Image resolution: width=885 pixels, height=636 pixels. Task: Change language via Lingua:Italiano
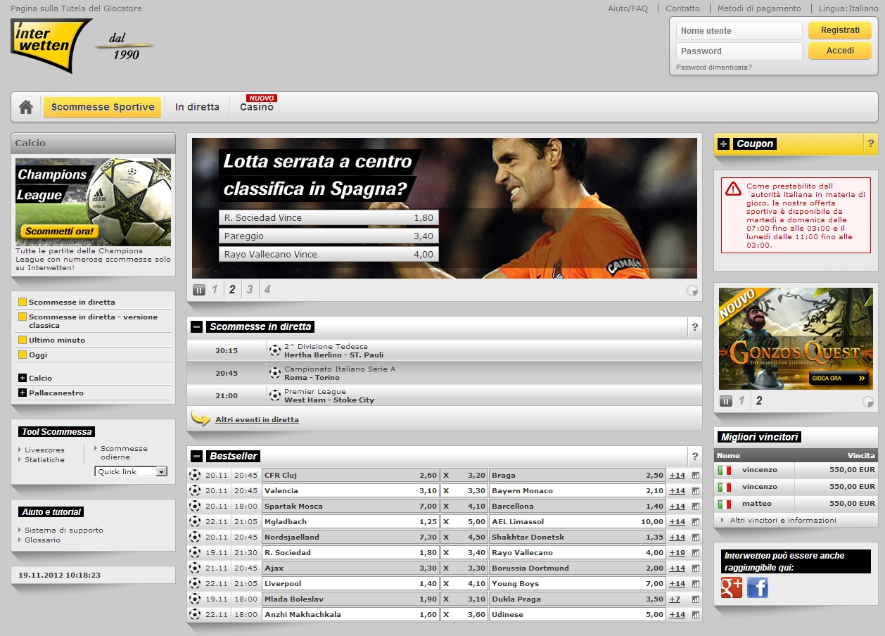(848, 8)
